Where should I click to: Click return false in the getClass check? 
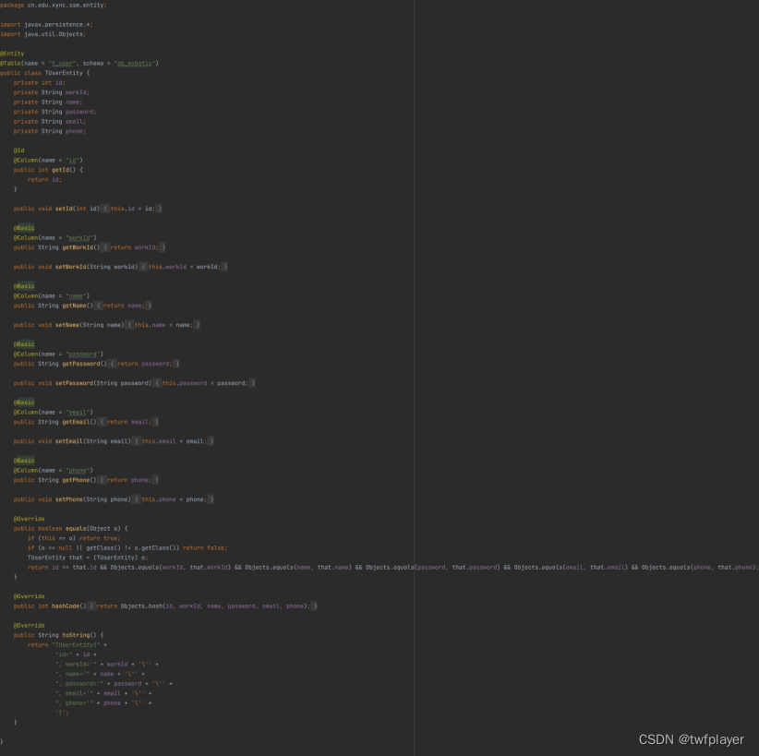[205, 548]
